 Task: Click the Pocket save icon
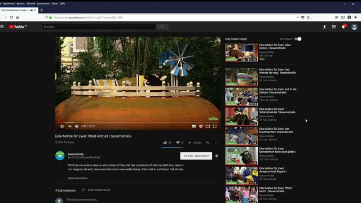(303, 17)
